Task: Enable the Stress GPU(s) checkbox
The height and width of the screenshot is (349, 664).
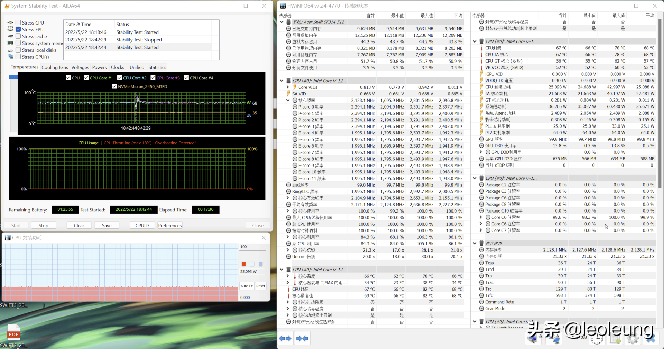Action: click(18, 57)
